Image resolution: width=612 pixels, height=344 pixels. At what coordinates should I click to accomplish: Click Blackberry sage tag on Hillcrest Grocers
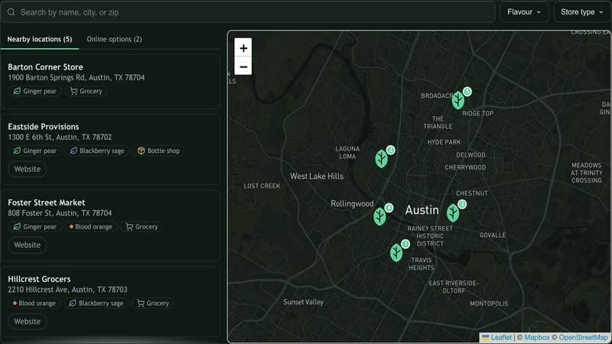click(x=96, y=303)
